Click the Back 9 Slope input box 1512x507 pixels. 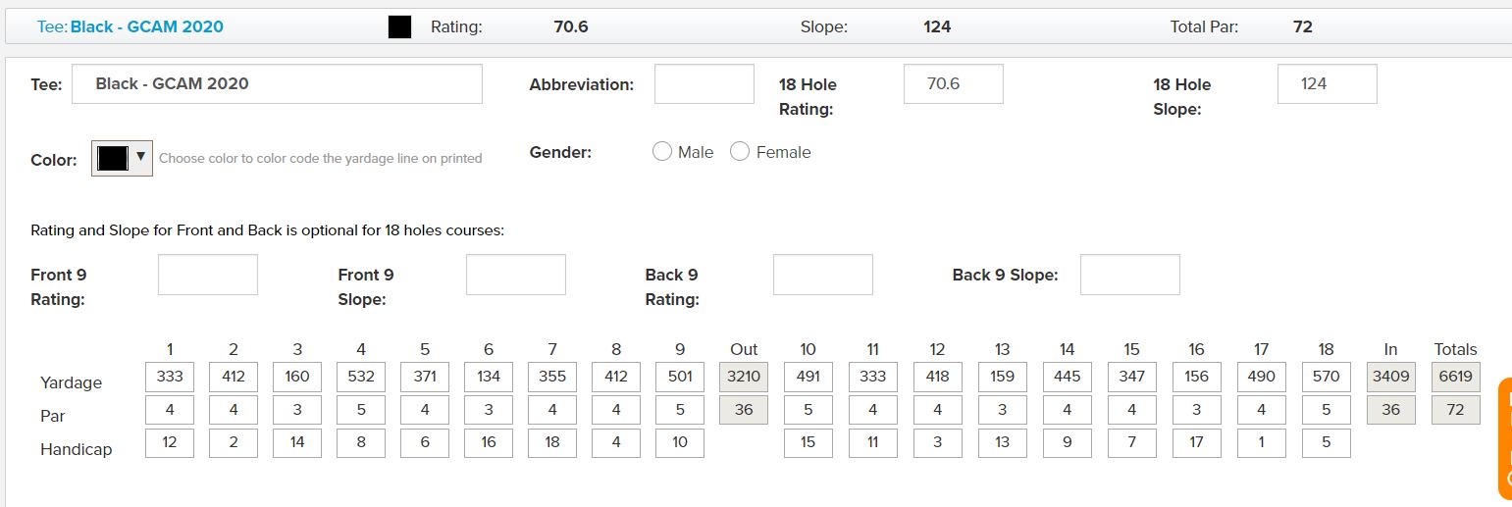(1129, 275)
